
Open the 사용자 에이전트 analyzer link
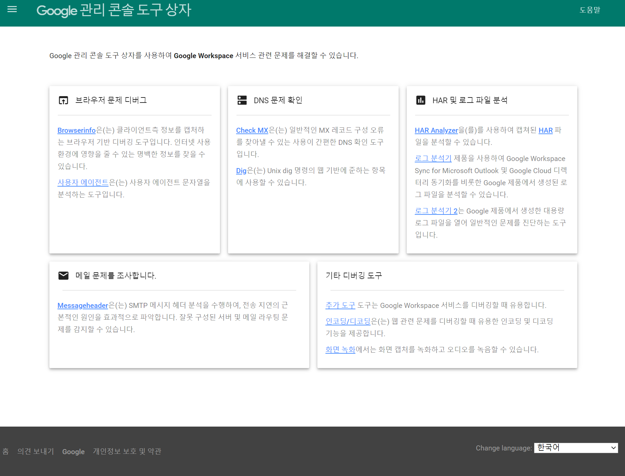[83, 183]
